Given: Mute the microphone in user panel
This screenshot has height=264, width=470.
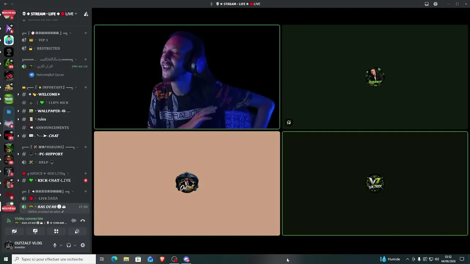Looking at the screenshot, I should (55, 245).
